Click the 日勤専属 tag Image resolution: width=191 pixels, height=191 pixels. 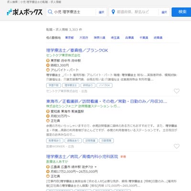pos(106,140)
